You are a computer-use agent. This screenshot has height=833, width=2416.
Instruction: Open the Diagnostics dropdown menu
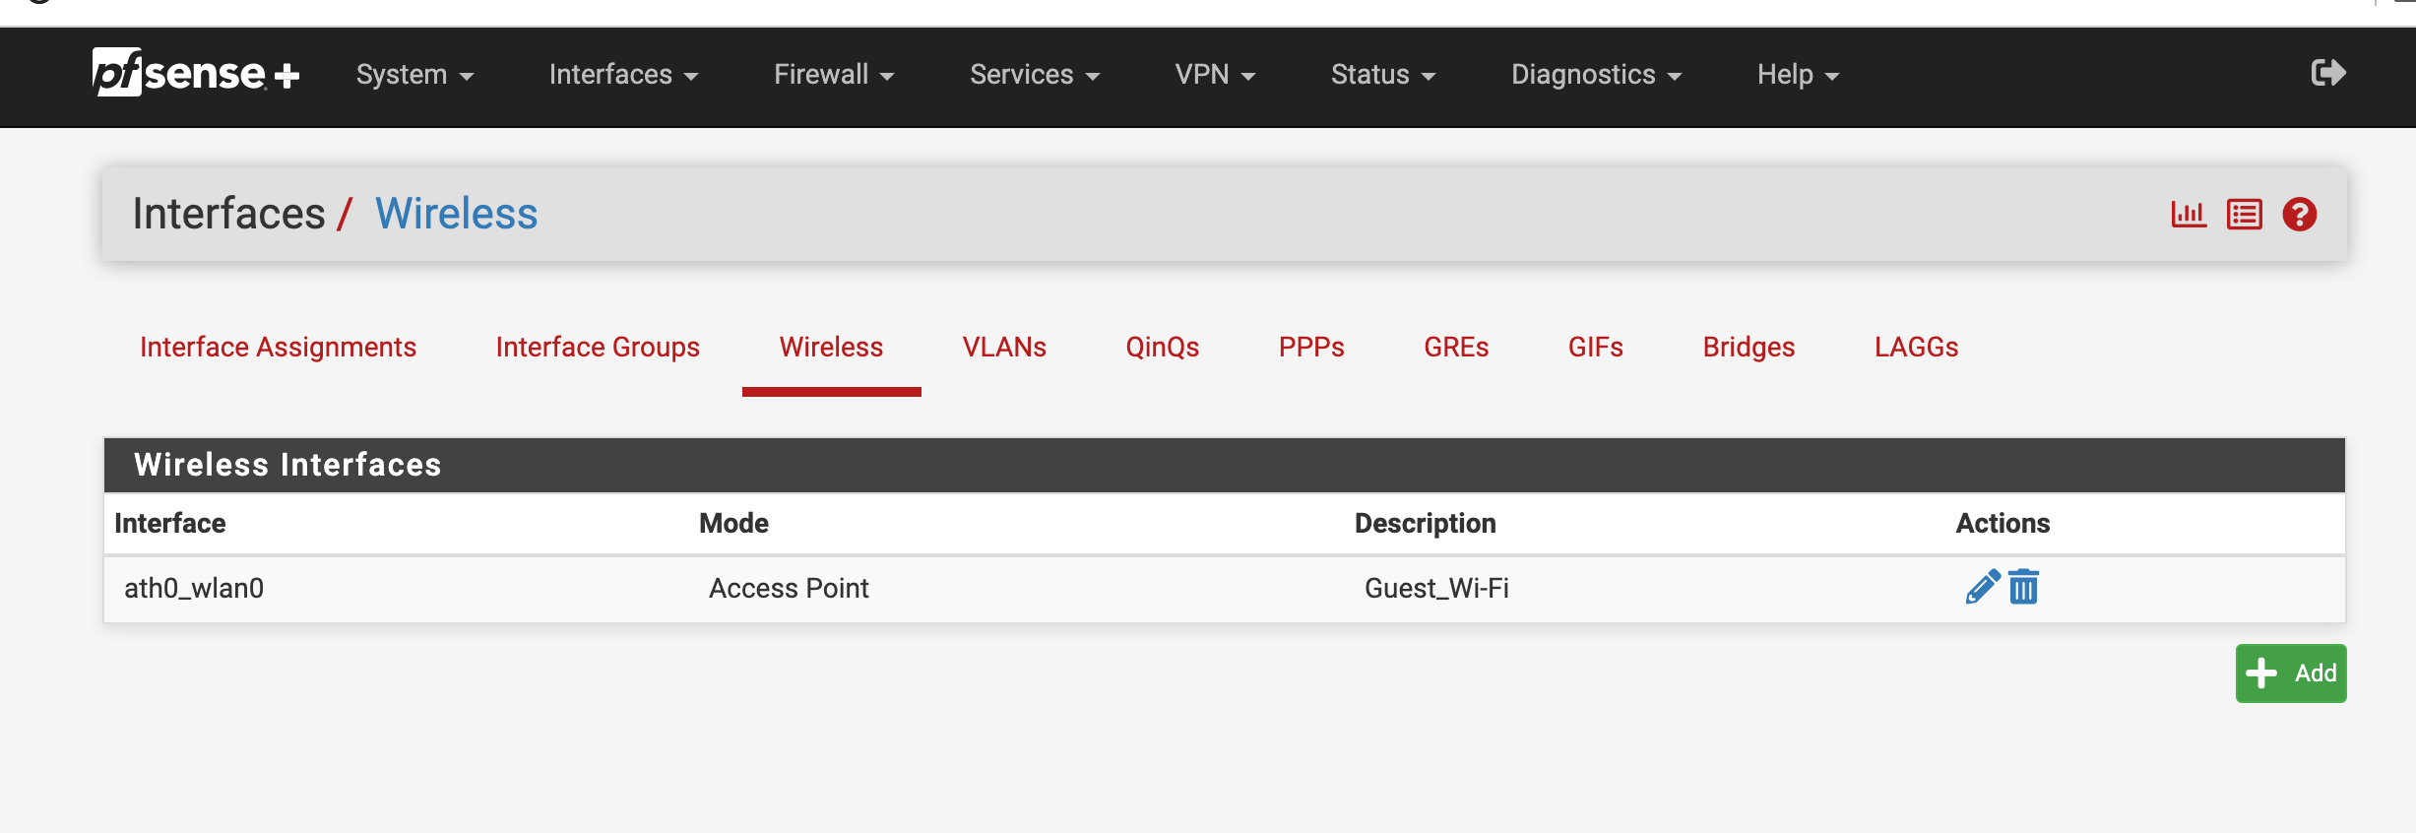point(1595,75)
